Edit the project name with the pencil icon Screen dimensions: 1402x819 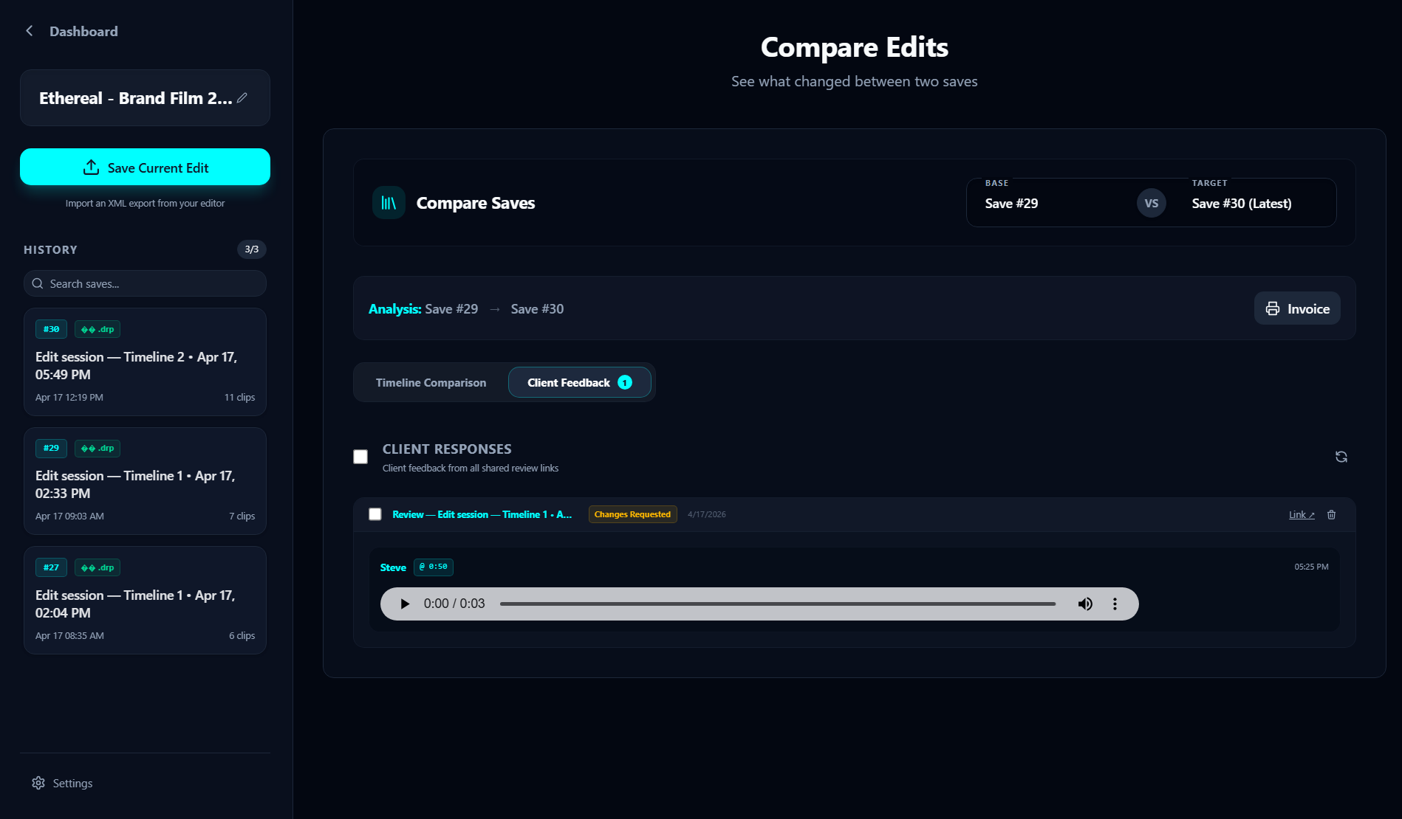243,97
